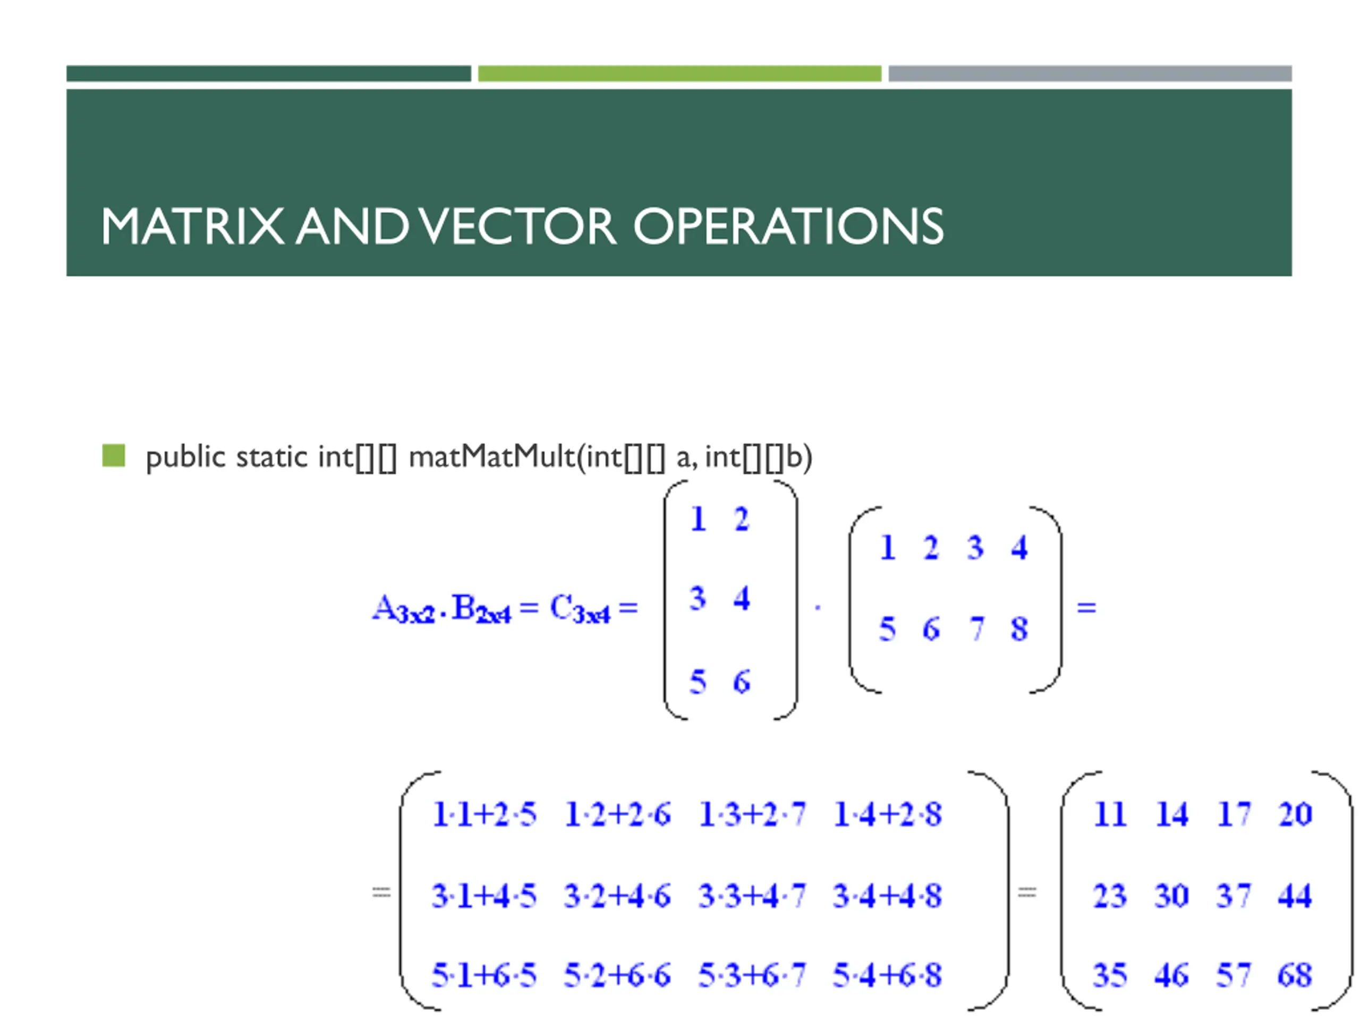Click the value "68" in result matrix
Screen dimensions: 1360x1020
[1295, 975]
